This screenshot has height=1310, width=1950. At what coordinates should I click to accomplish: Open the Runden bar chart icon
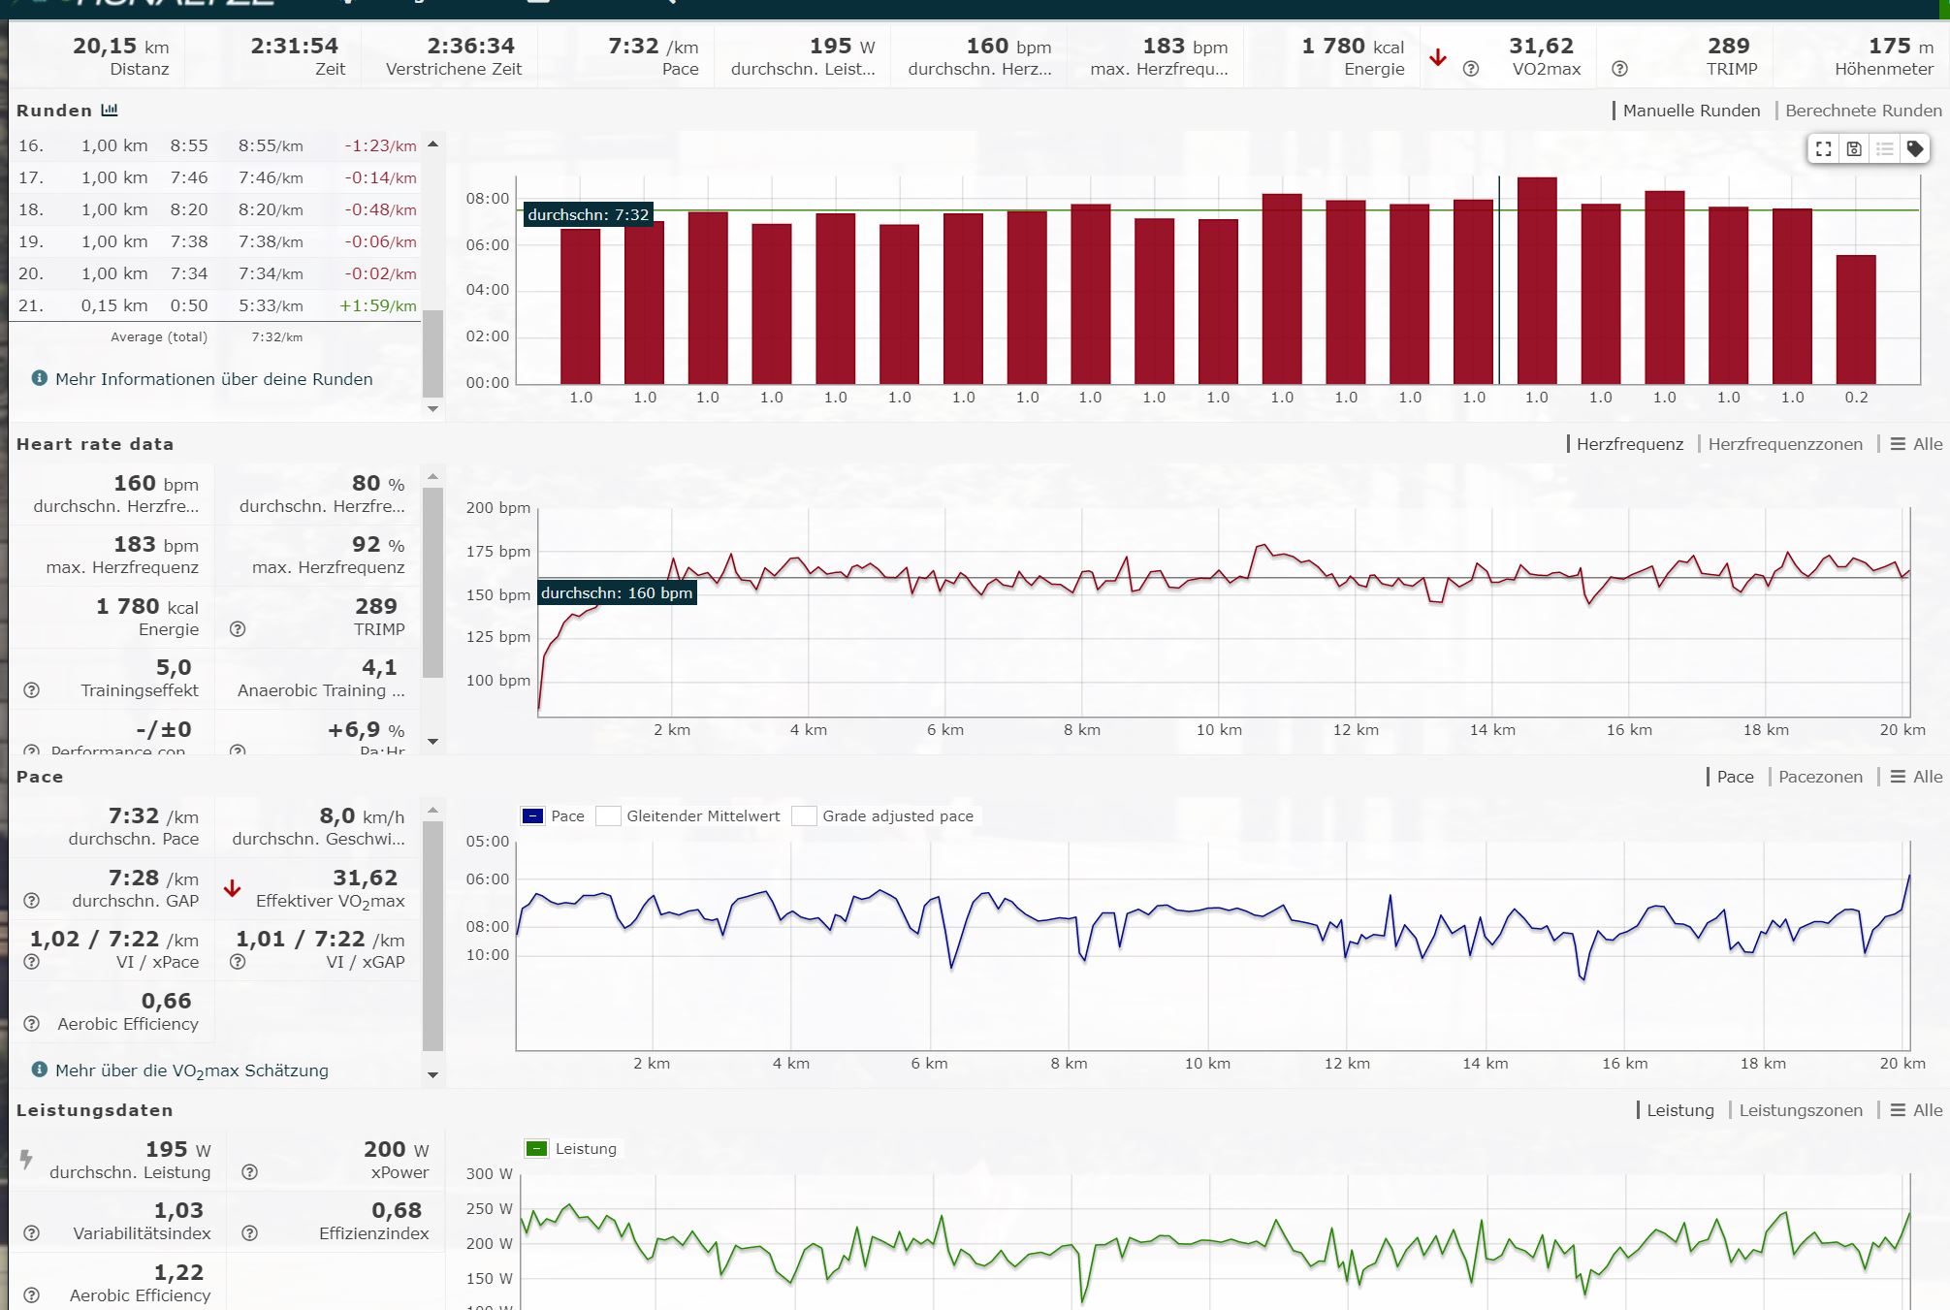tap(110, 111)
